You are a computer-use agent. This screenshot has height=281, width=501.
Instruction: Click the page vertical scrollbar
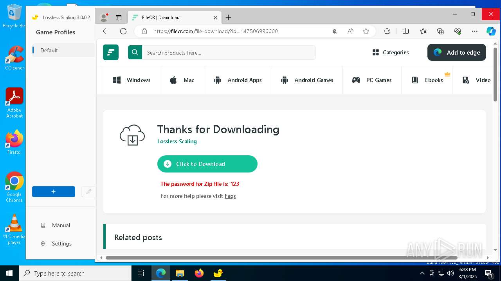(495, 74)
